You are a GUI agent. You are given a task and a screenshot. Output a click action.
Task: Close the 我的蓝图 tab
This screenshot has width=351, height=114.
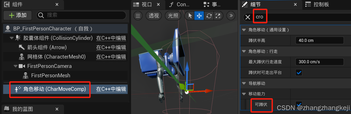click(57, 109)
